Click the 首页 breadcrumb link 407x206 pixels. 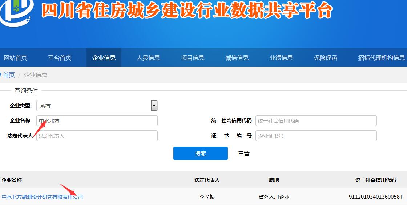9,75
